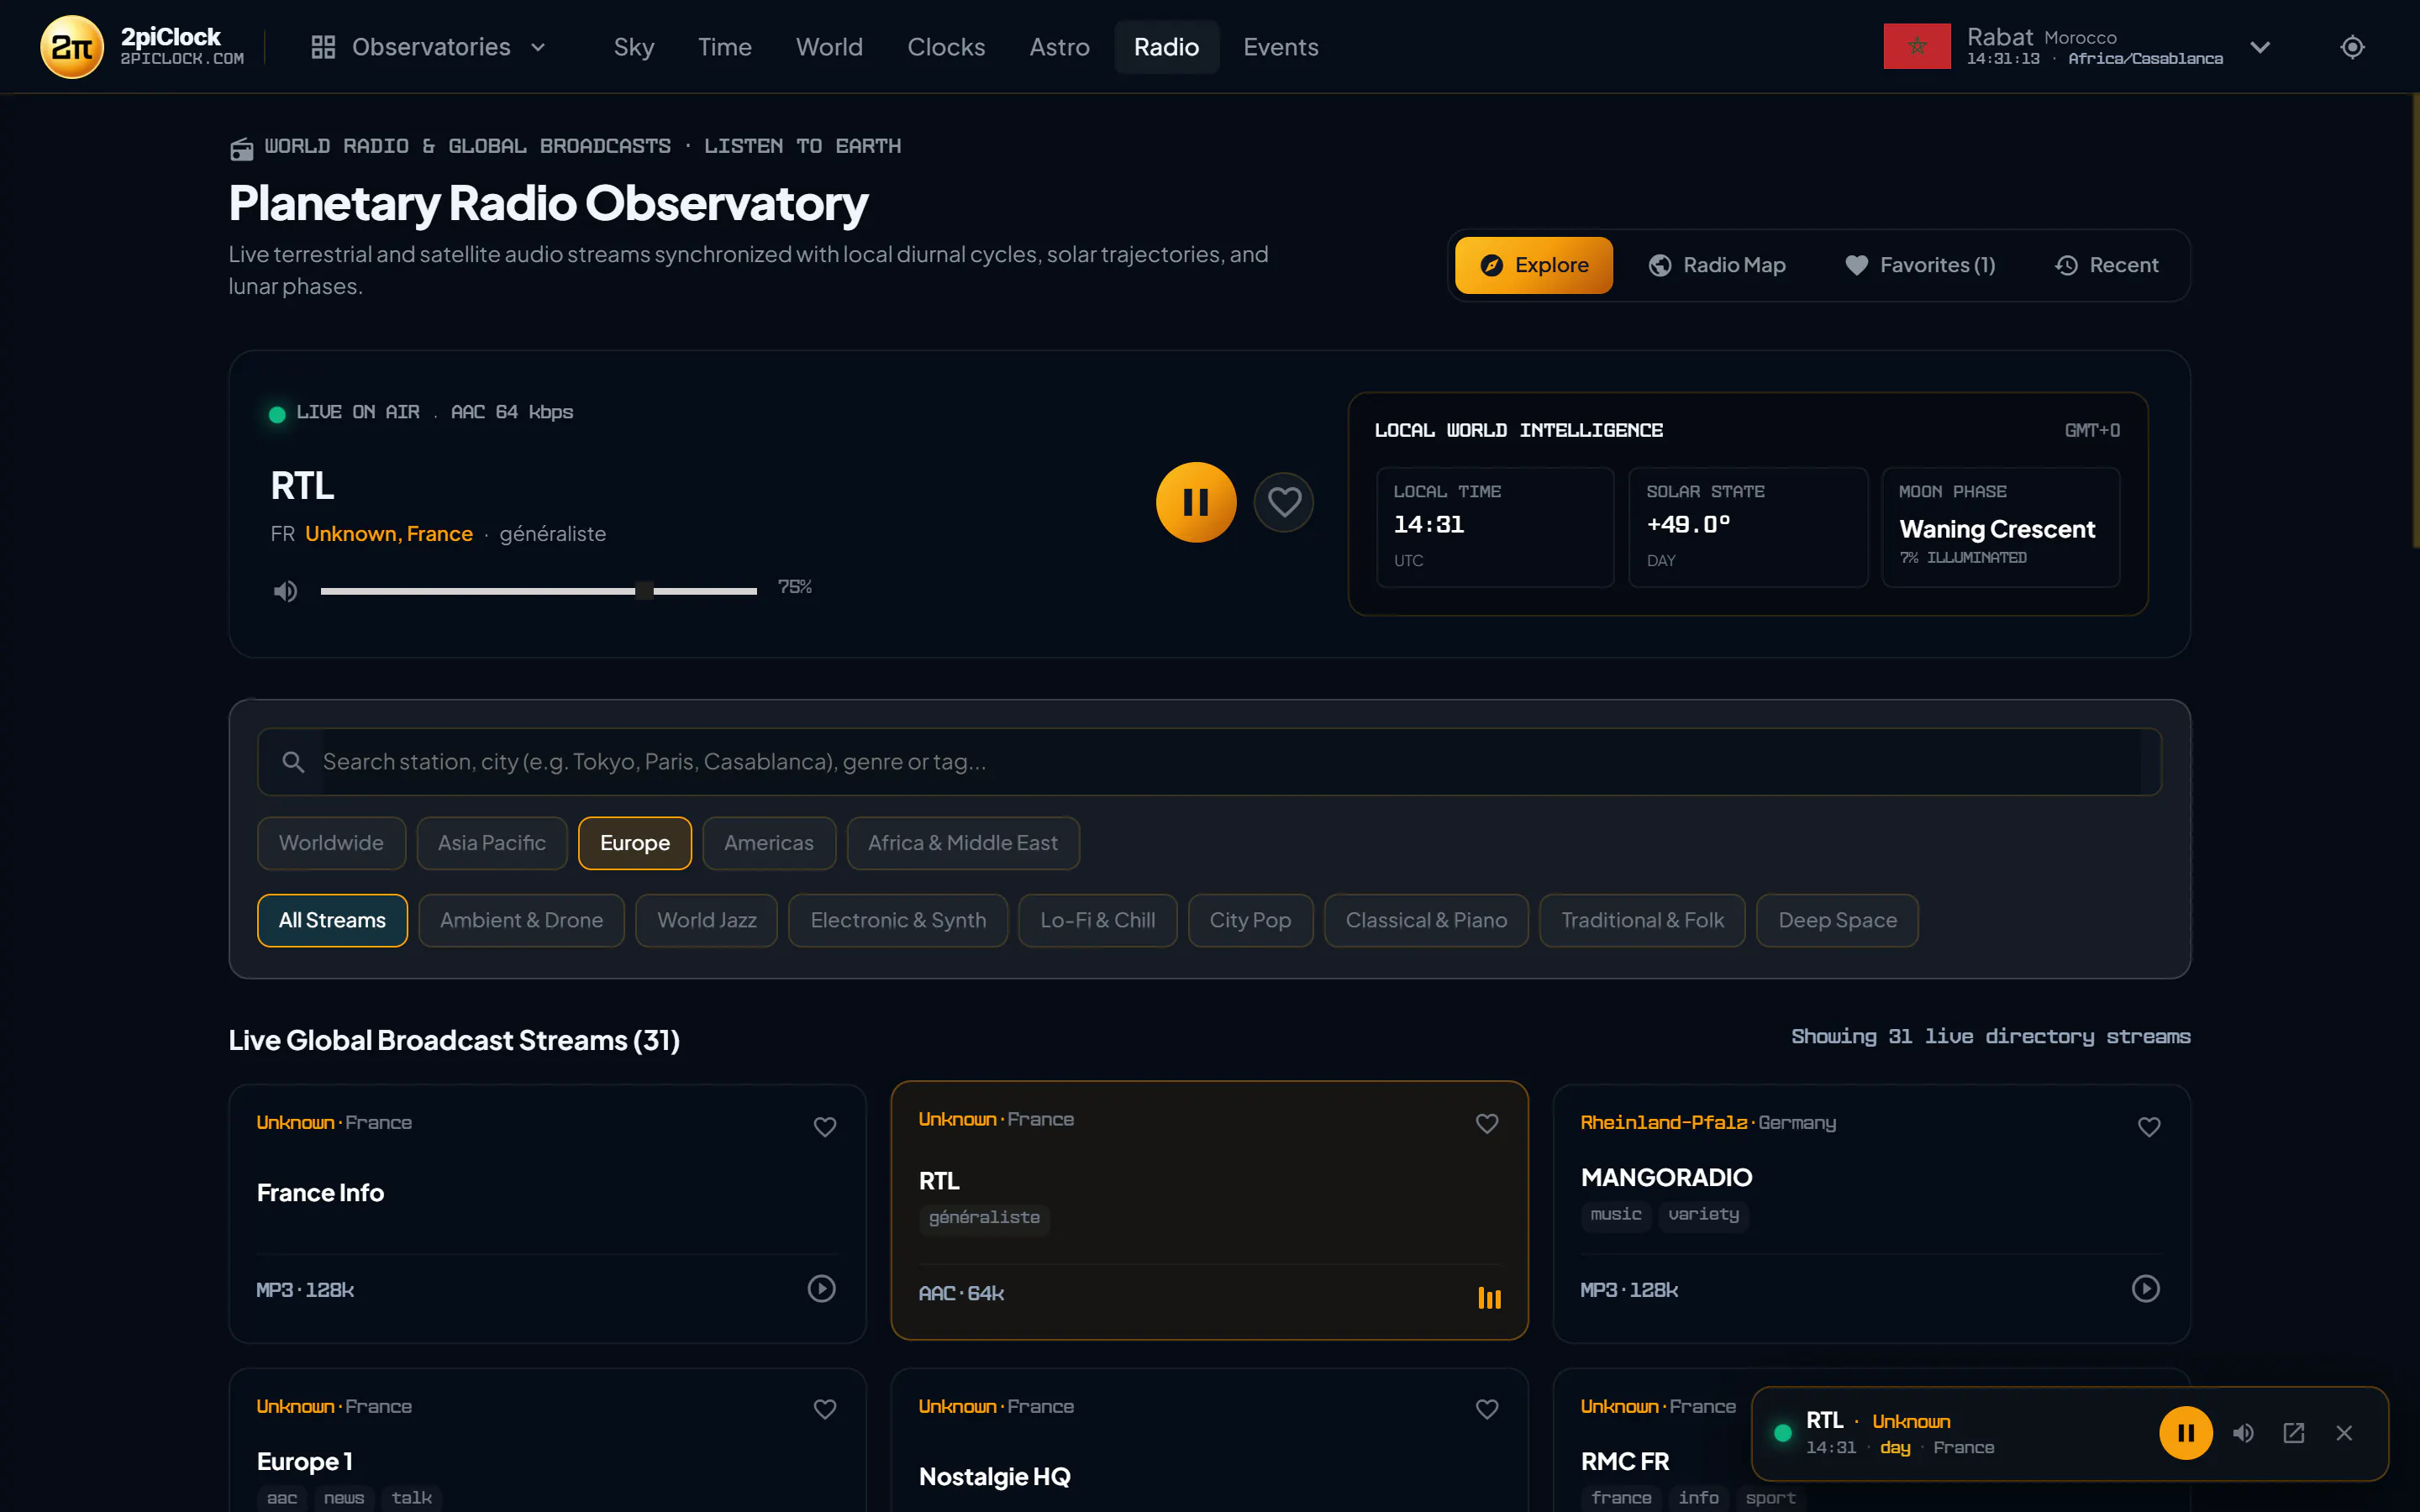Pause playback in the mini player
Image resolution: width=2420 pixels, height=1512 pixels.
point(2186,1433)
